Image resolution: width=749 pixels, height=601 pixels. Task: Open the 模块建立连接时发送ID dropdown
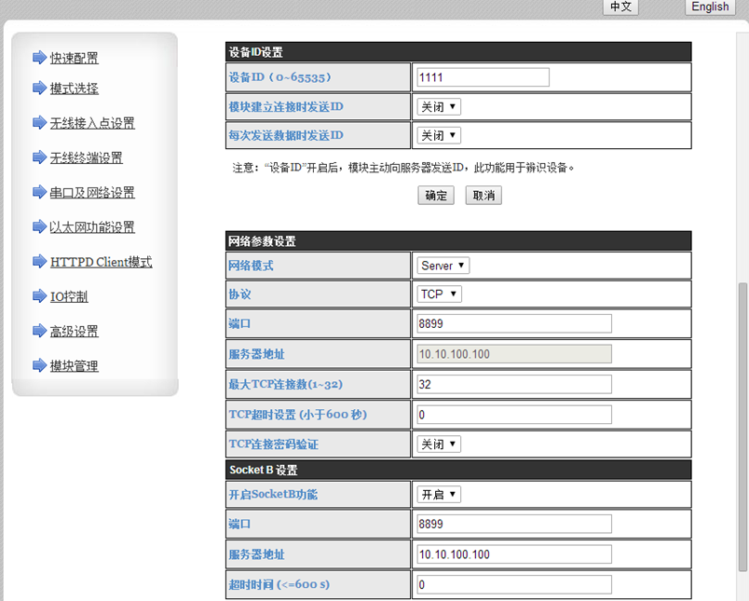(439, 107)
